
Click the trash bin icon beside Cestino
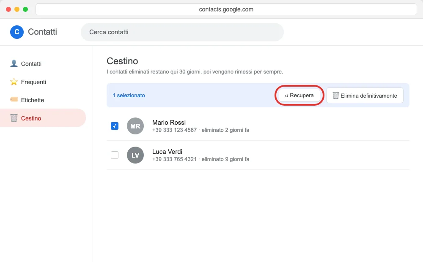coord(14,118)
